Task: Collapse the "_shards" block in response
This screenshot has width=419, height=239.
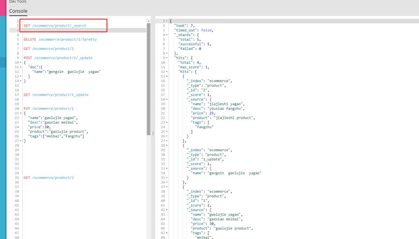Action: pos(167,35)
